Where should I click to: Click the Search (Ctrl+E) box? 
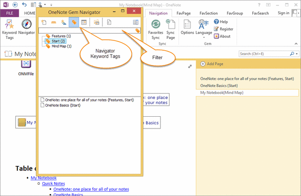click(x=264, y=54)
